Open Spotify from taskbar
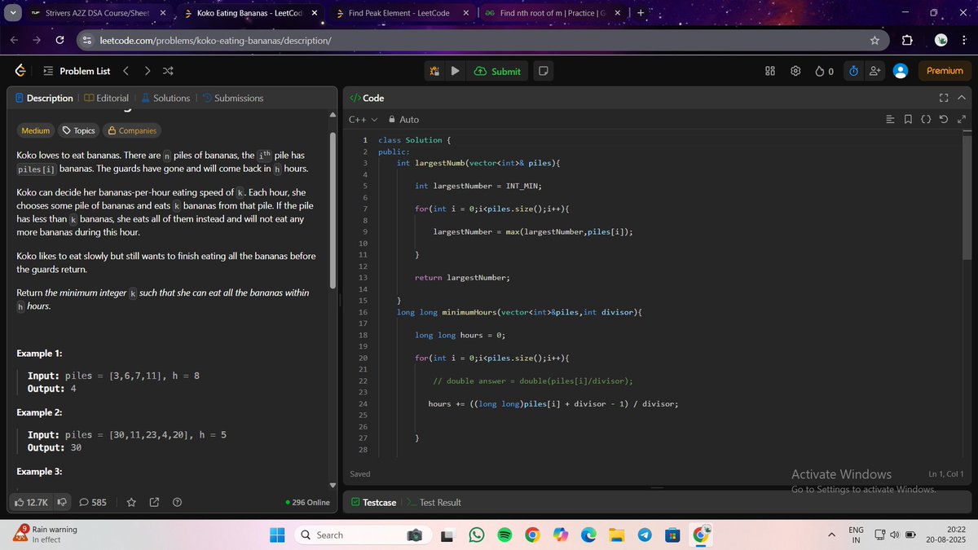Image resolution: width=978 pixels, height=550 pixels. point(504,535)
